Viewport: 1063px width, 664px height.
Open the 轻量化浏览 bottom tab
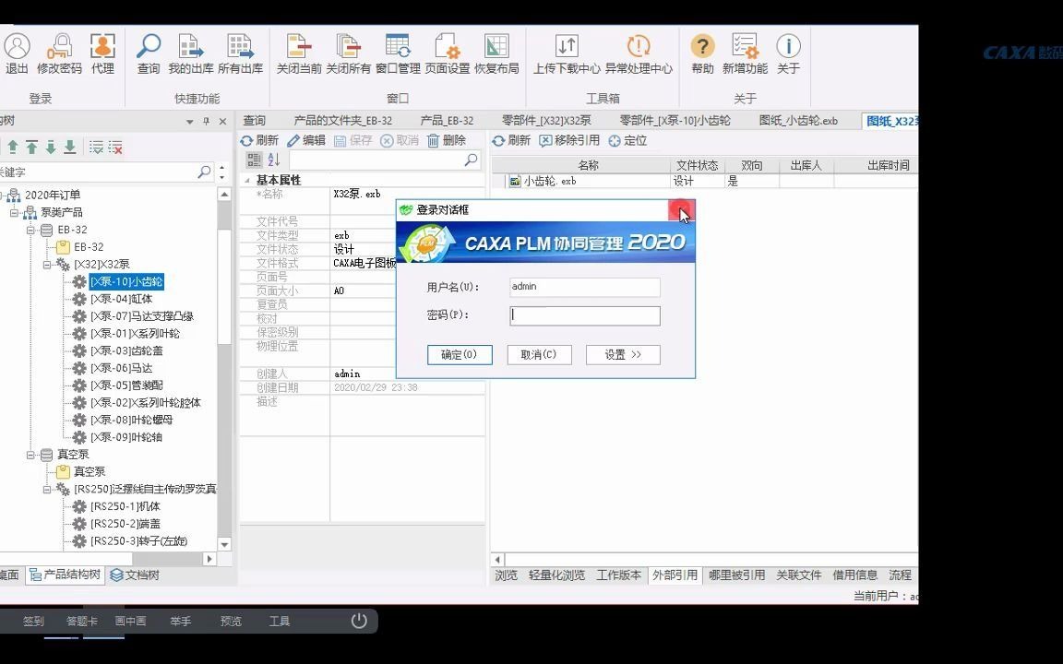pos(556,575)
